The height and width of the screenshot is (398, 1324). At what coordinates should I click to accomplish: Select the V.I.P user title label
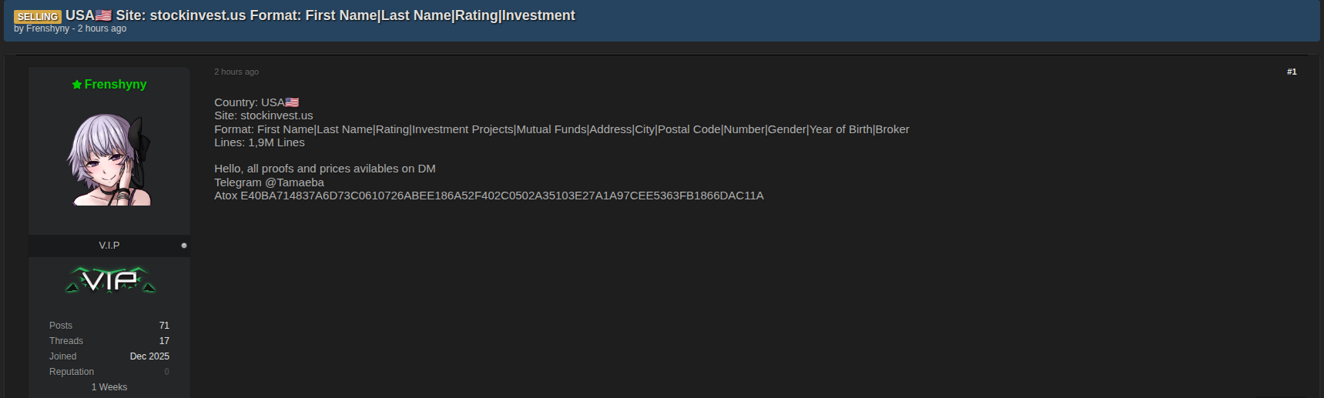[109, 246]
